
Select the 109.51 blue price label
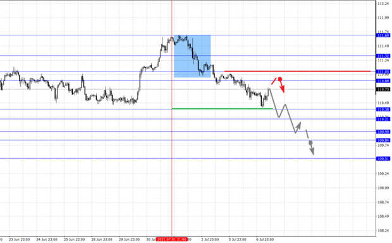383,159
